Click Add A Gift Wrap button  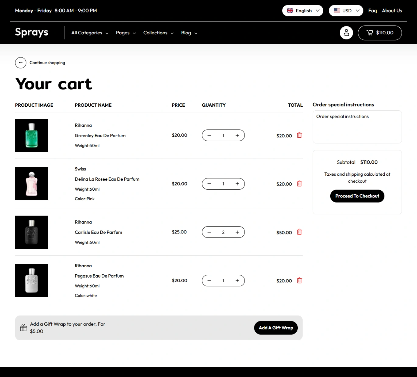point(276,328)
